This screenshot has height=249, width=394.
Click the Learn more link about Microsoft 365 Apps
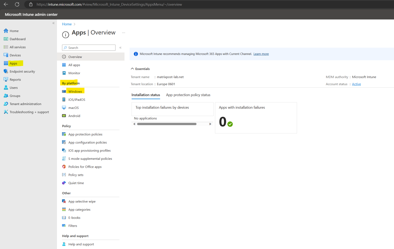(261, 54)
